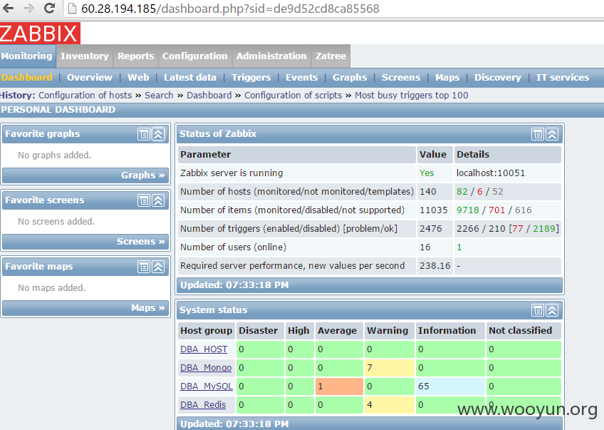The image size is (604, 430).
Task: Collapse the Favorite maps widget
Action: (158, 267)
